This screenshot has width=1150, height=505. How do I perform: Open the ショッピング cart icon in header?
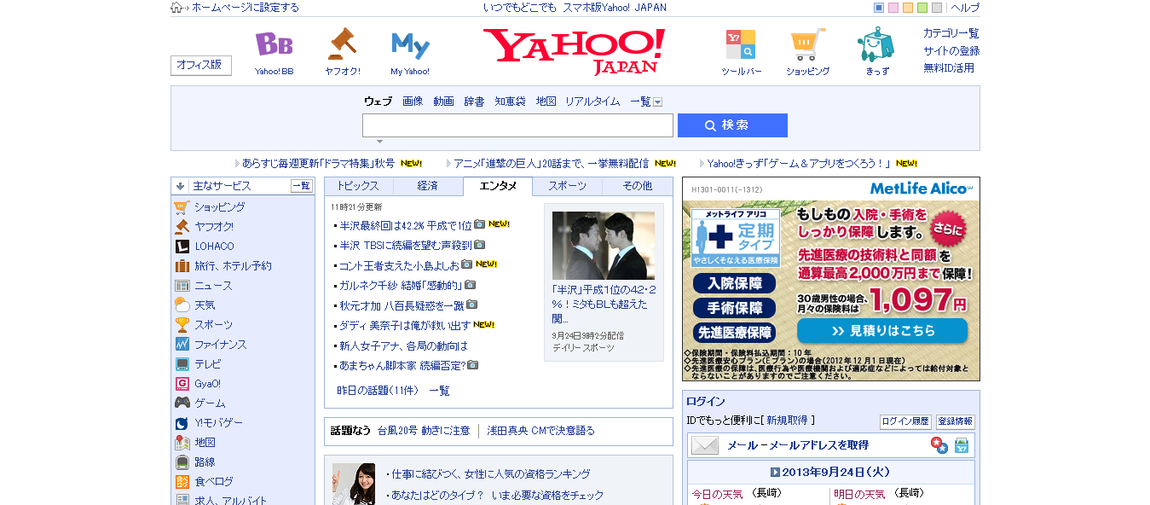(807, 44)
